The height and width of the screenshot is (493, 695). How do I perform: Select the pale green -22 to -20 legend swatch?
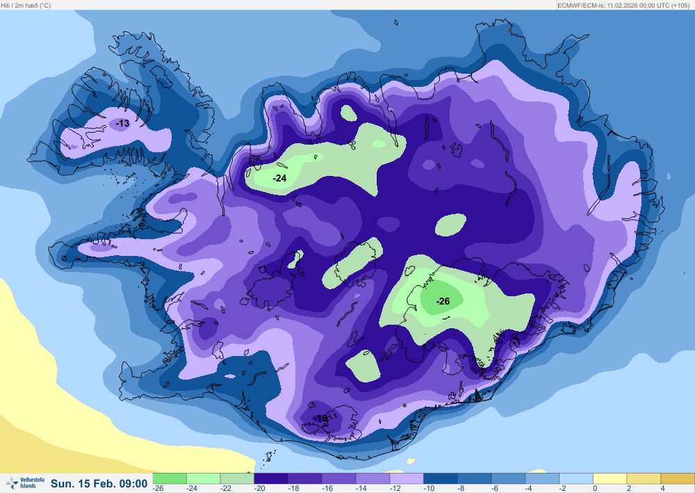coord(237,478)
